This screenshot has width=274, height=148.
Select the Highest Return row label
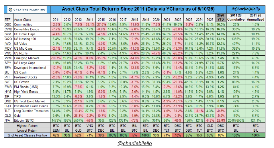coord(27,126)
